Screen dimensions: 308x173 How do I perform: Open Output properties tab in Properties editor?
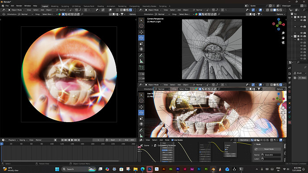pyautogui.click(x=290, y=78)
